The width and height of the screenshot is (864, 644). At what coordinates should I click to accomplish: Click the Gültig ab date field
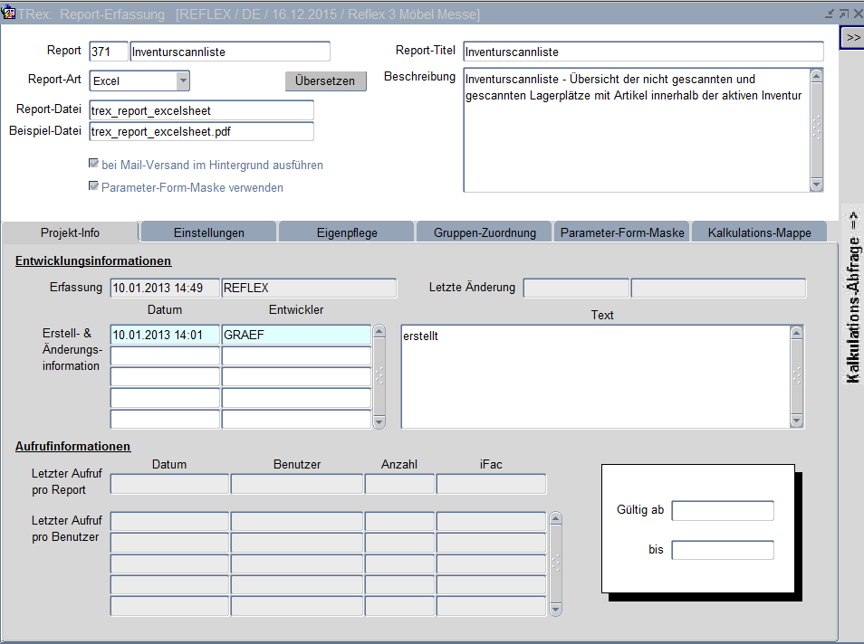point(723,511)
